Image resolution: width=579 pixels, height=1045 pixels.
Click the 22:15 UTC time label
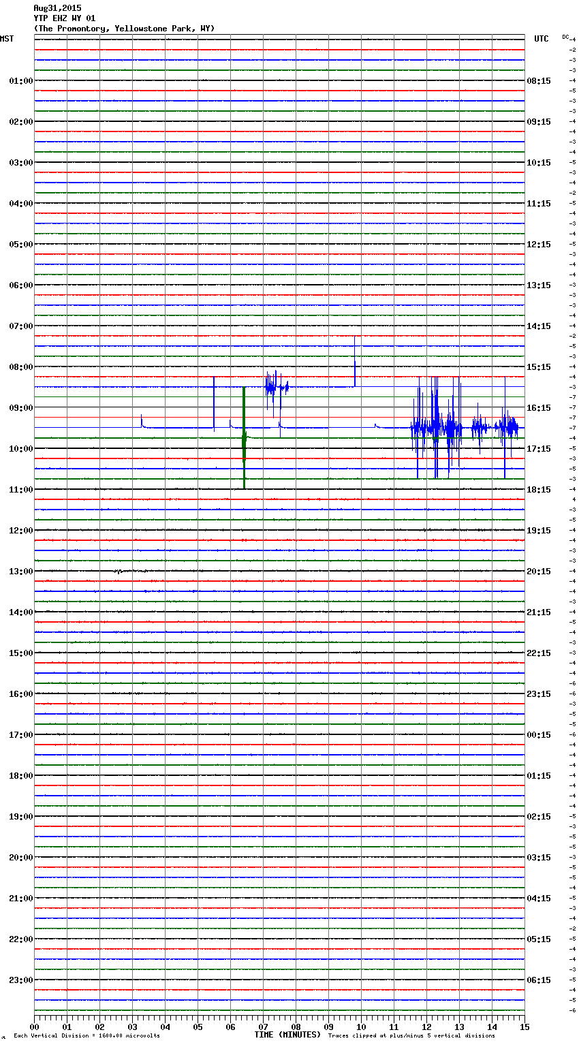[x=539, y=653]
